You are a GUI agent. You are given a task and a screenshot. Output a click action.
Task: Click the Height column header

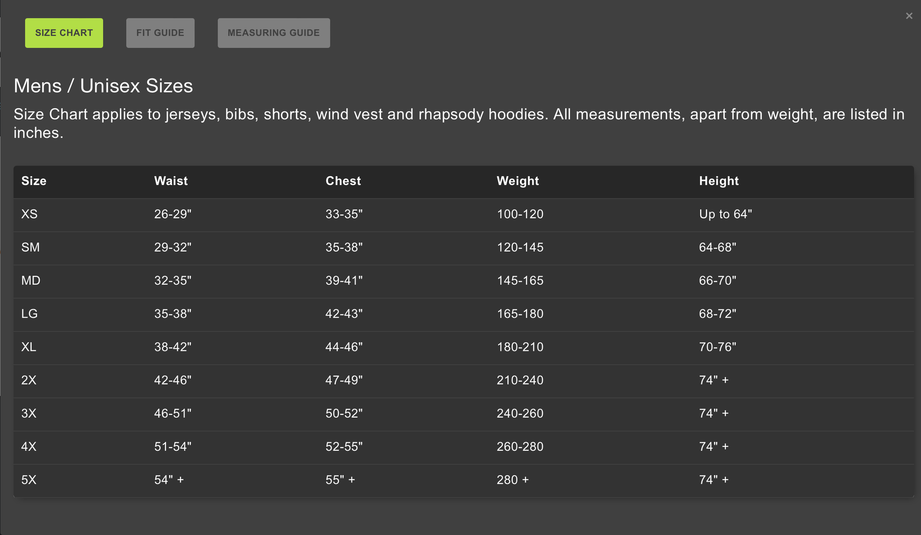pyautogui.click(x=719, y=181)
